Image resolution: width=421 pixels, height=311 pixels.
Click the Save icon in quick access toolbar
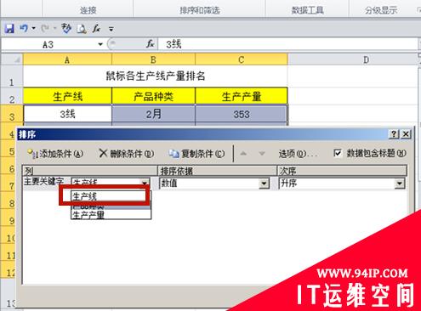click(9, 29)
